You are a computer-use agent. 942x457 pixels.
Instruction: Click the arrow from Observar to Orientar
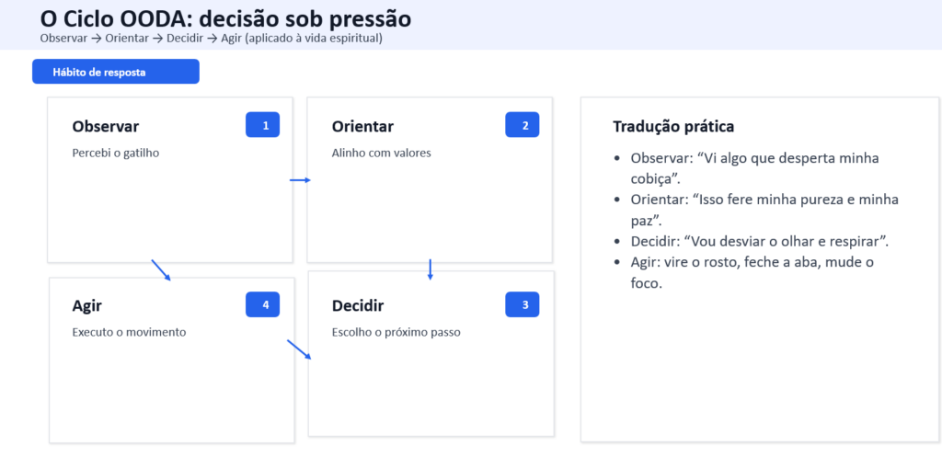pos(300,180)
